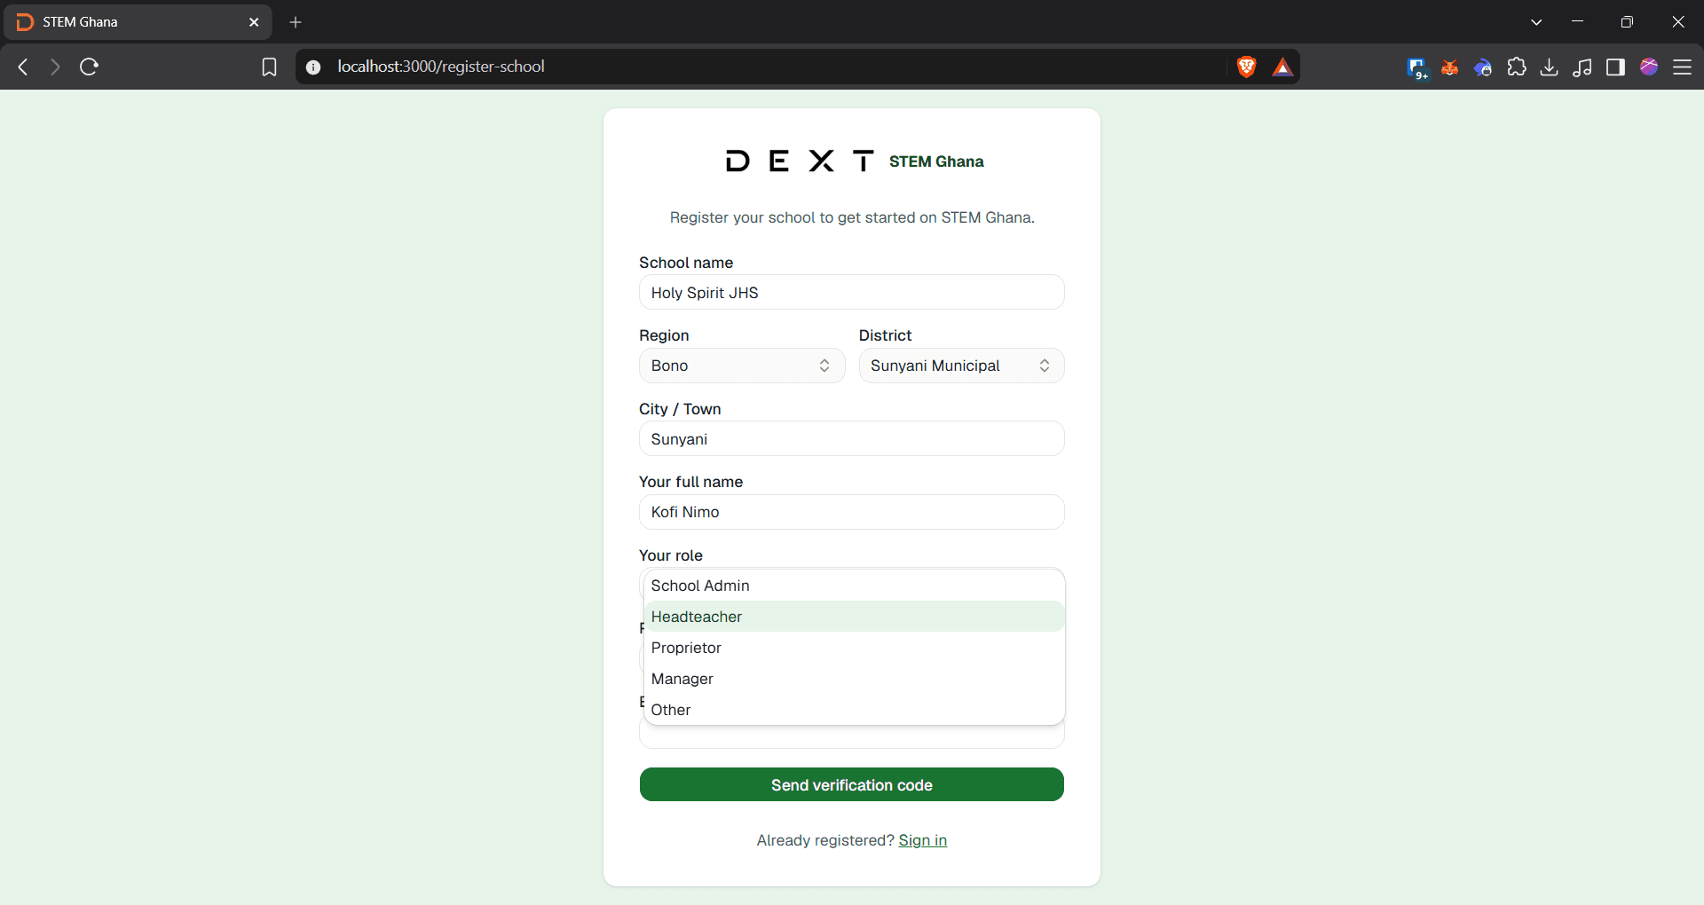Open the media playlist music icon

point(1582,67)
